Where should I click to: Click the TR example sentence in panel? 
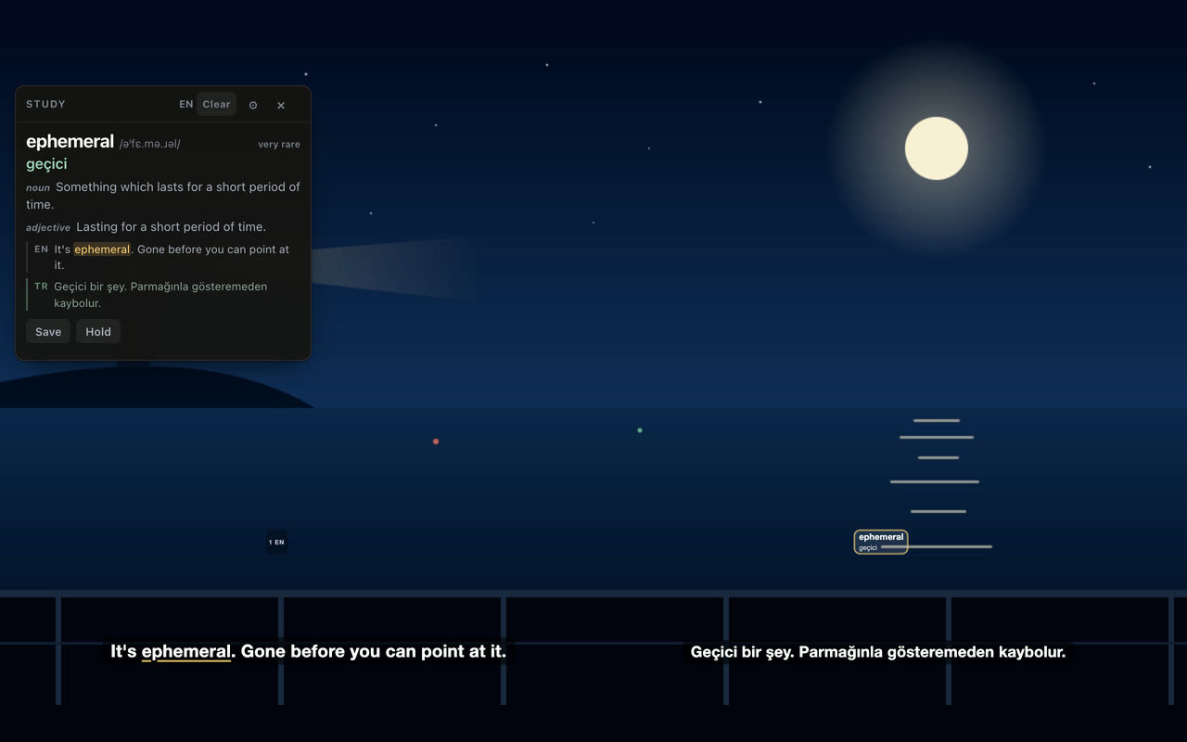(160, 295)
